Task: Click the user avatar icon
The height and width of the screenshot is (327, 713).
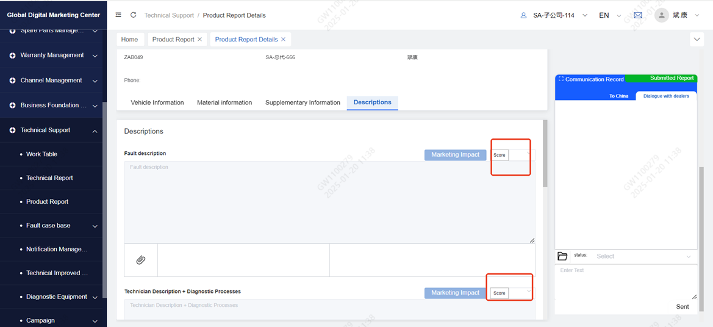Action: [661, 15]
